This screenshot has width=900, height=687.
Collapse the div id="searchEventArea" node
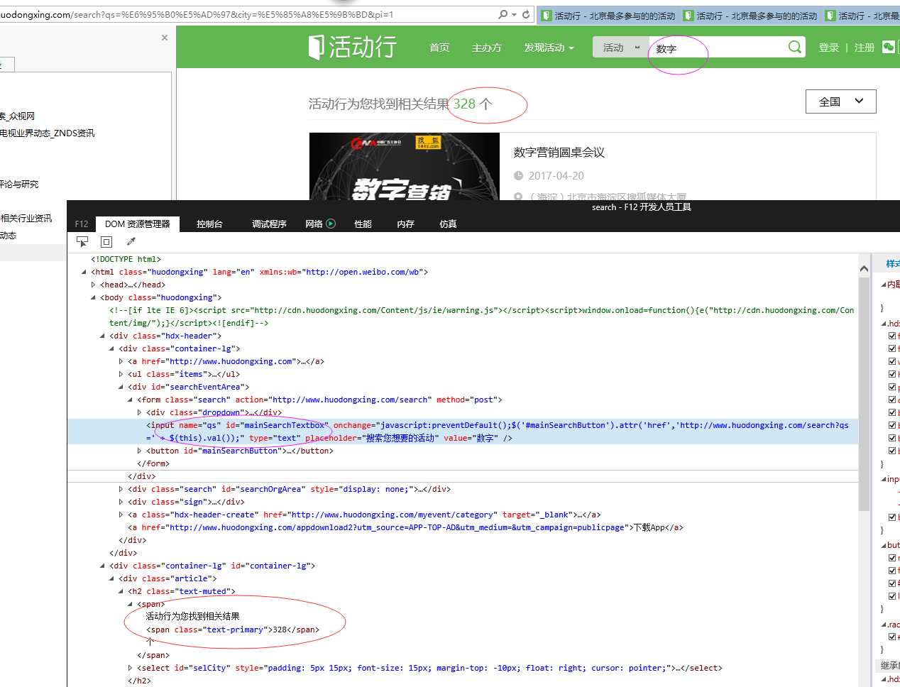point(121,387)
